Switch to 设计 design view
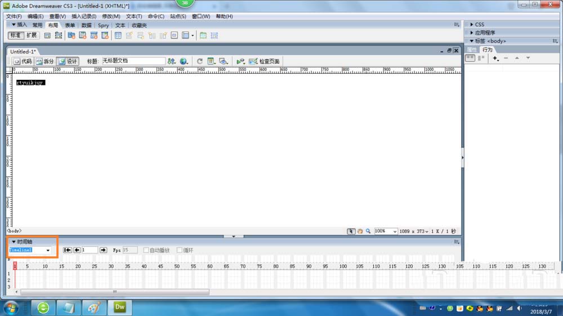Viewport: 563px width, 316px height. pos(68,61)
